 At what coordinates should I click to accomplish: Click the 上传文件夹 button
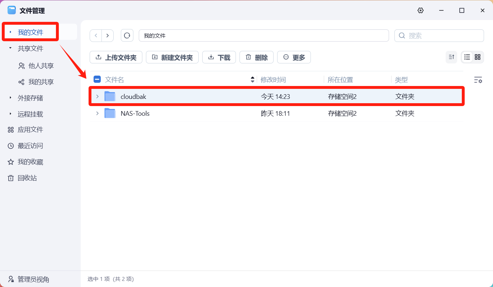(116, 57)
